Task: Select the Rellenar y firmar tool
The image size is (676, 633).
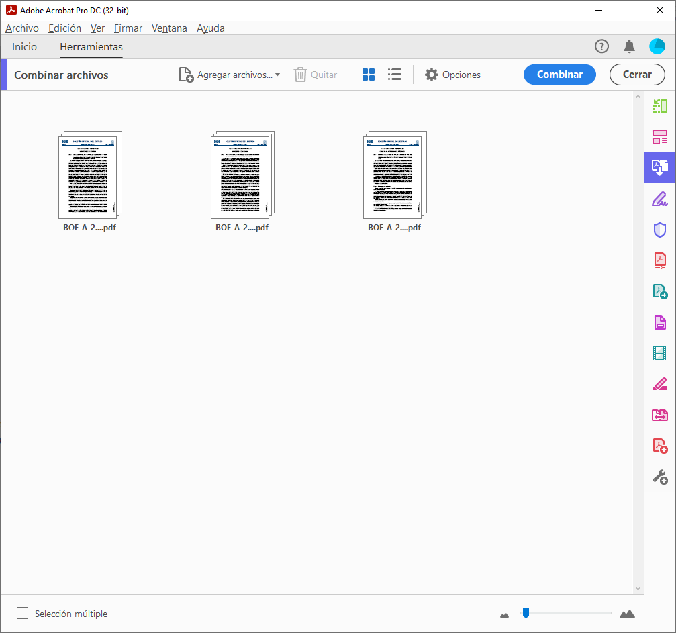Action: coord(660,199)
